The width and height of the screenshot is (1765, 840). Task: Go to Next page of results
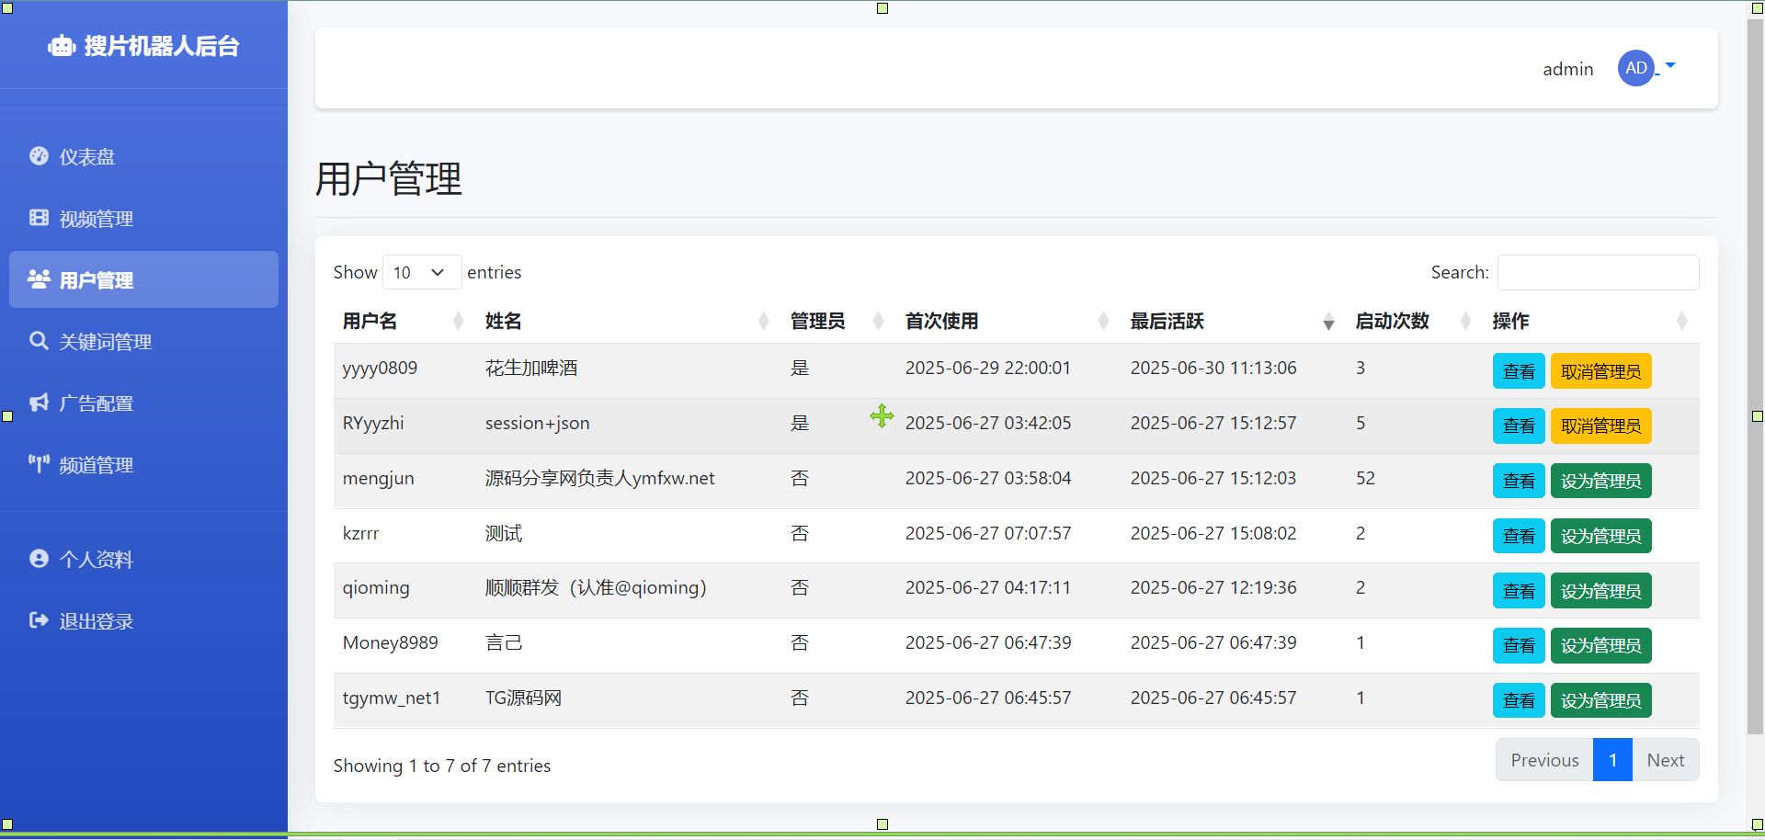click(1665, 760)
